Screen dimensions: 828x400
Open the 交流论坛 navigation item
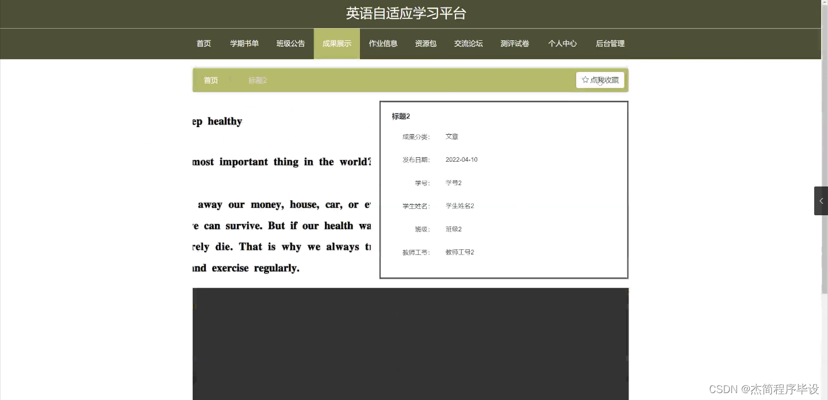coord(468,43)
